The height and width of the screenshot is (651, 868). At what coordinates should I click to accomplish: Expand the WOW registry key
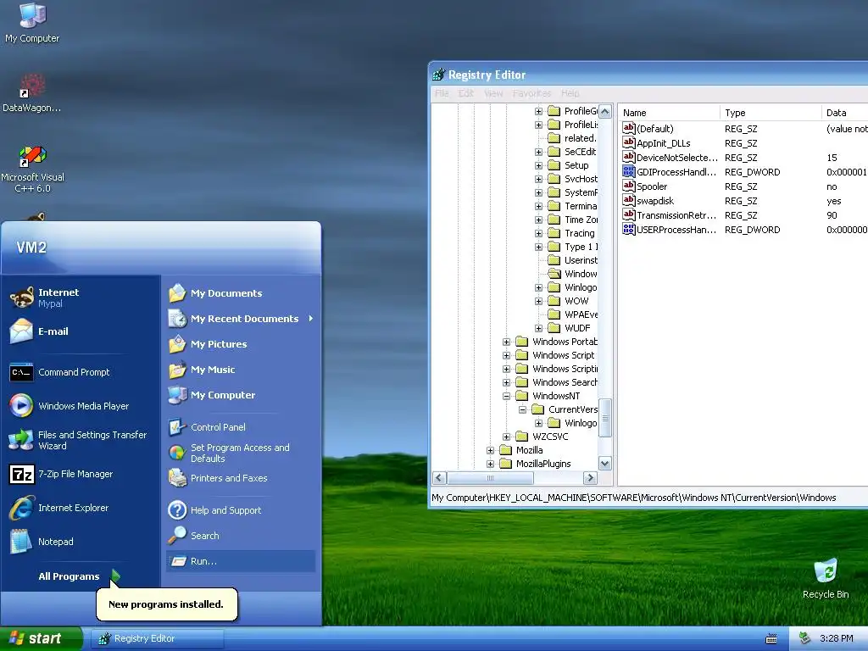(538, 301)
